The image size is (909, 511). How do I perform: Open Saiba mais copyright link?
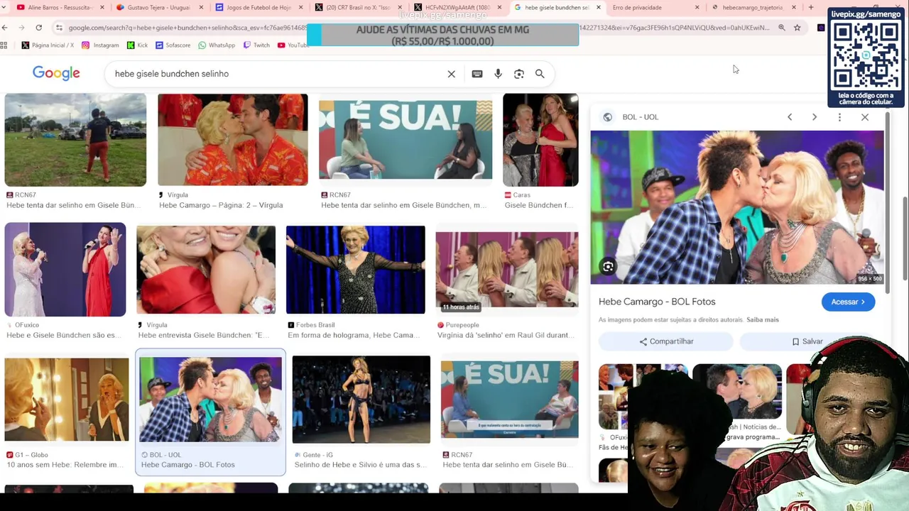(x=763, y=320)
